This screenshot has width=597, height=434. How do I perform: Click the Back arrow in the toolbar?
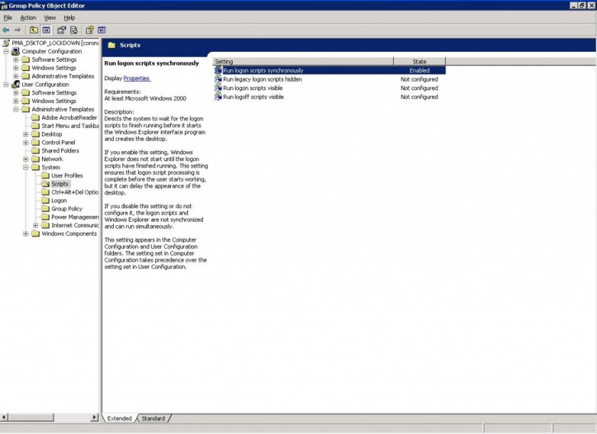point(6,30)
